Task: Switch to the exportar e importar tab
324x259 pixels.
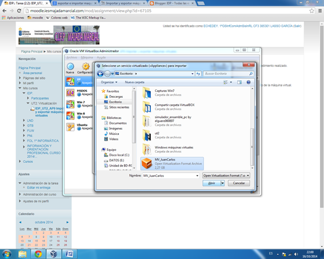Action: click(x=75, y=3)
